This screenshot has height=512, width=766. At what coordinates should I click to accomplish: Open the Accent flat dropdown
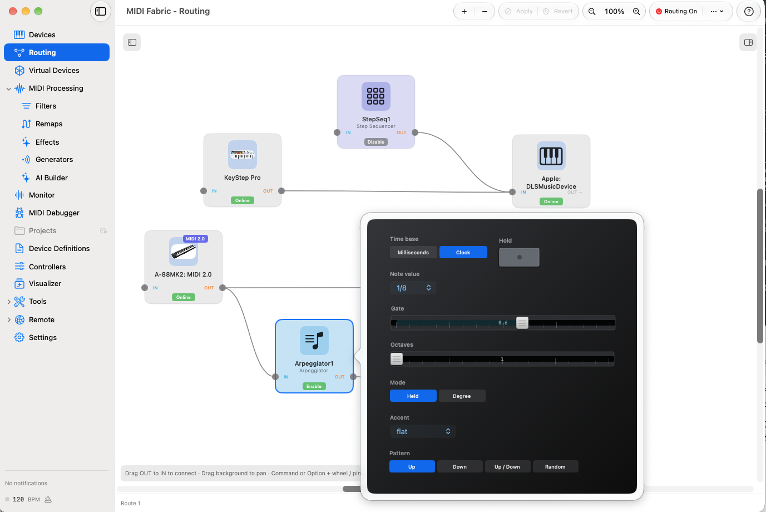click(423, 431)
